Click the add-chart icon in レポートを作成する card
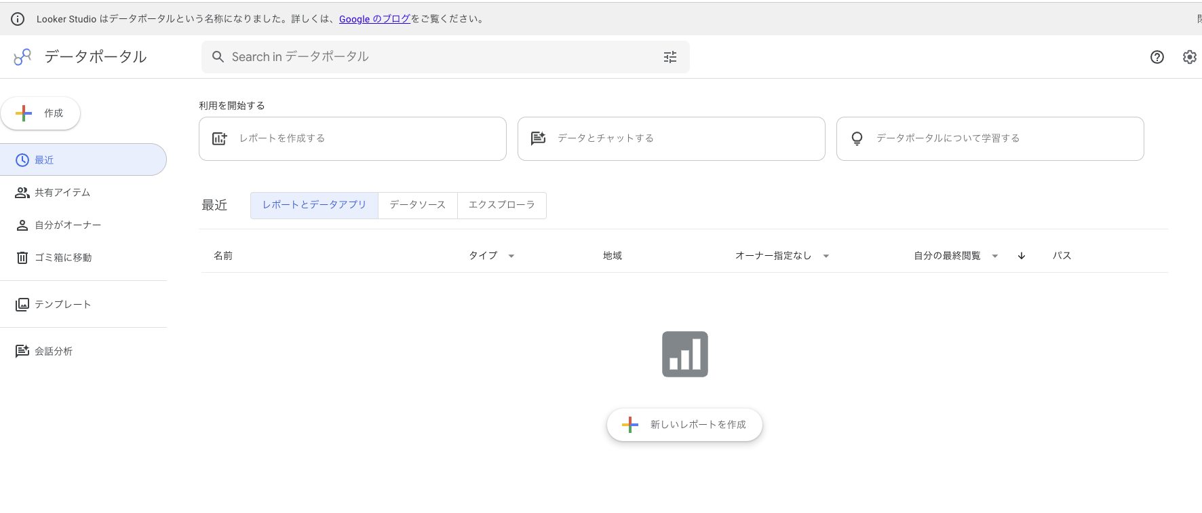 point(220,138)
